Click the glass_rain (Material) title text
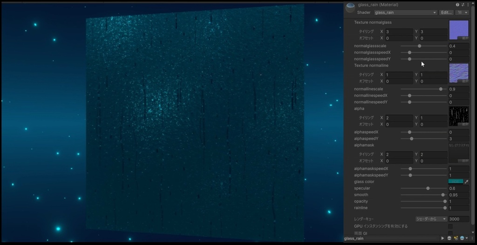The width and height of the screenshot is (477, 245). 378,5
